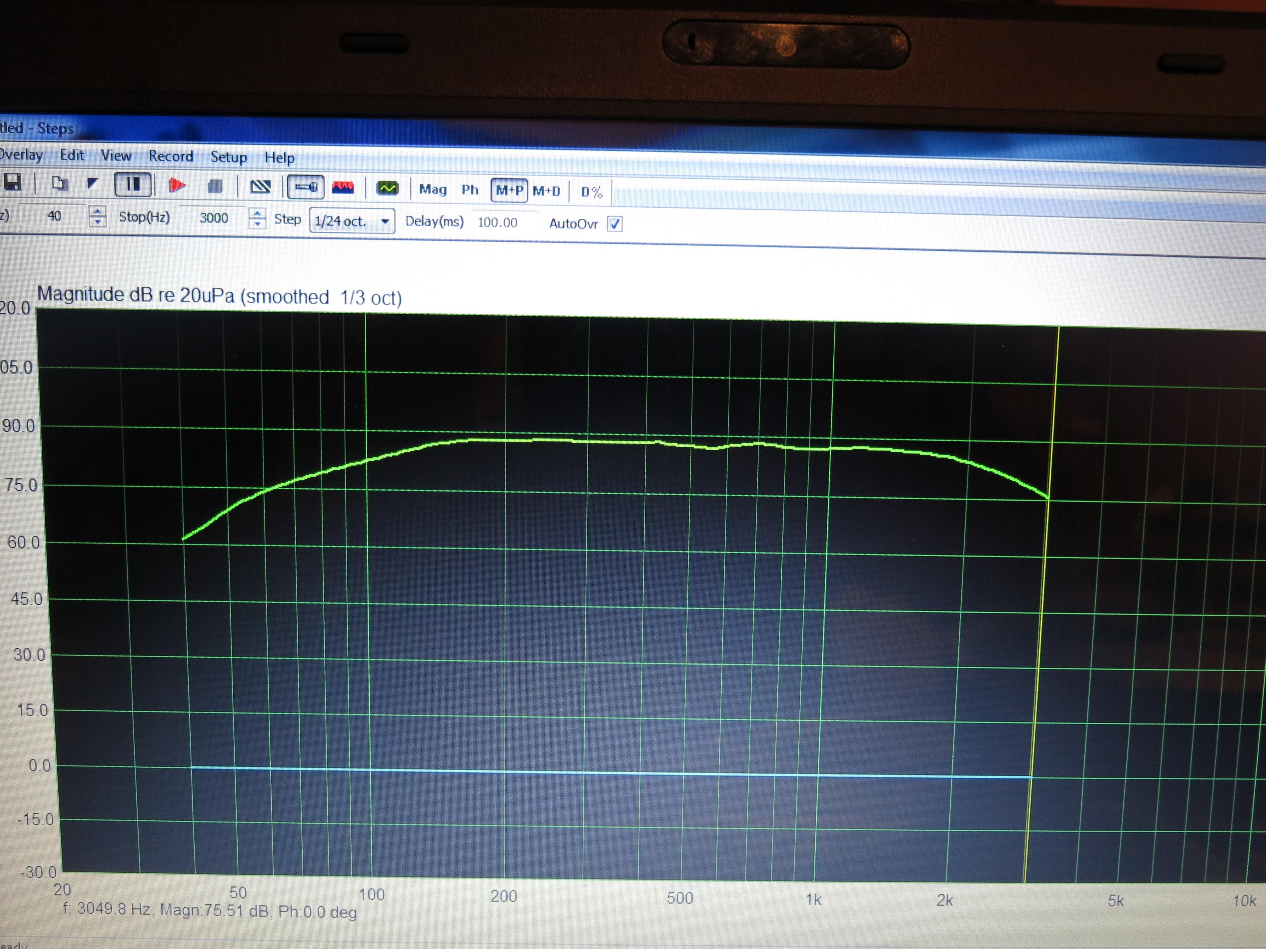Click the light blue phase trace line
The width and height of the screenshot is (1266, 949).
(611, 773)
